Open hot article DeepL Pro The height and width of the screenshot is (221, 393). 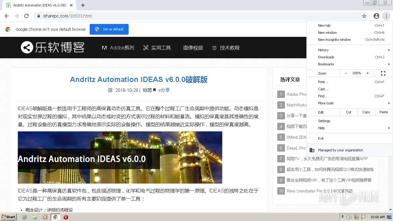(x=296, y=148)
